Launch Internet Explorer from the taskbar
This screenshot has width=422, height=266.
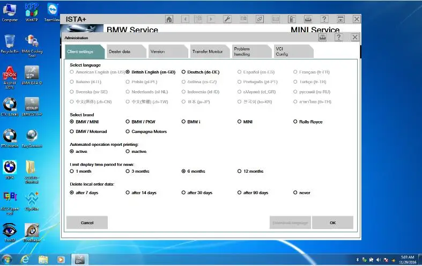(x=25, y=260)
